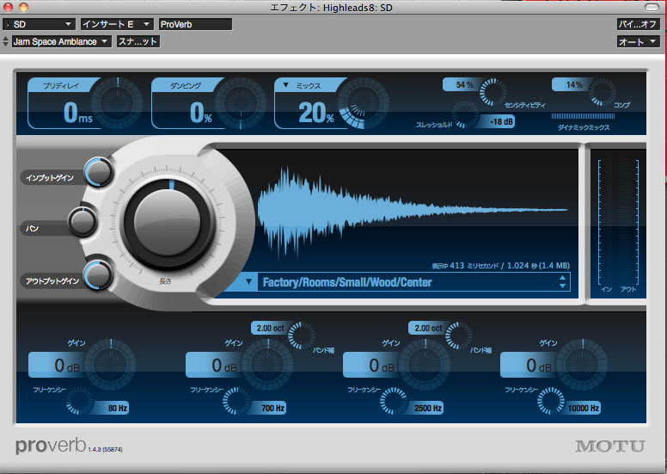Viewport: 667px width, 474px height.
Task: Adjust the バンド幅 knob of the 2500 Hz band
Action: (x=459, y=335)
